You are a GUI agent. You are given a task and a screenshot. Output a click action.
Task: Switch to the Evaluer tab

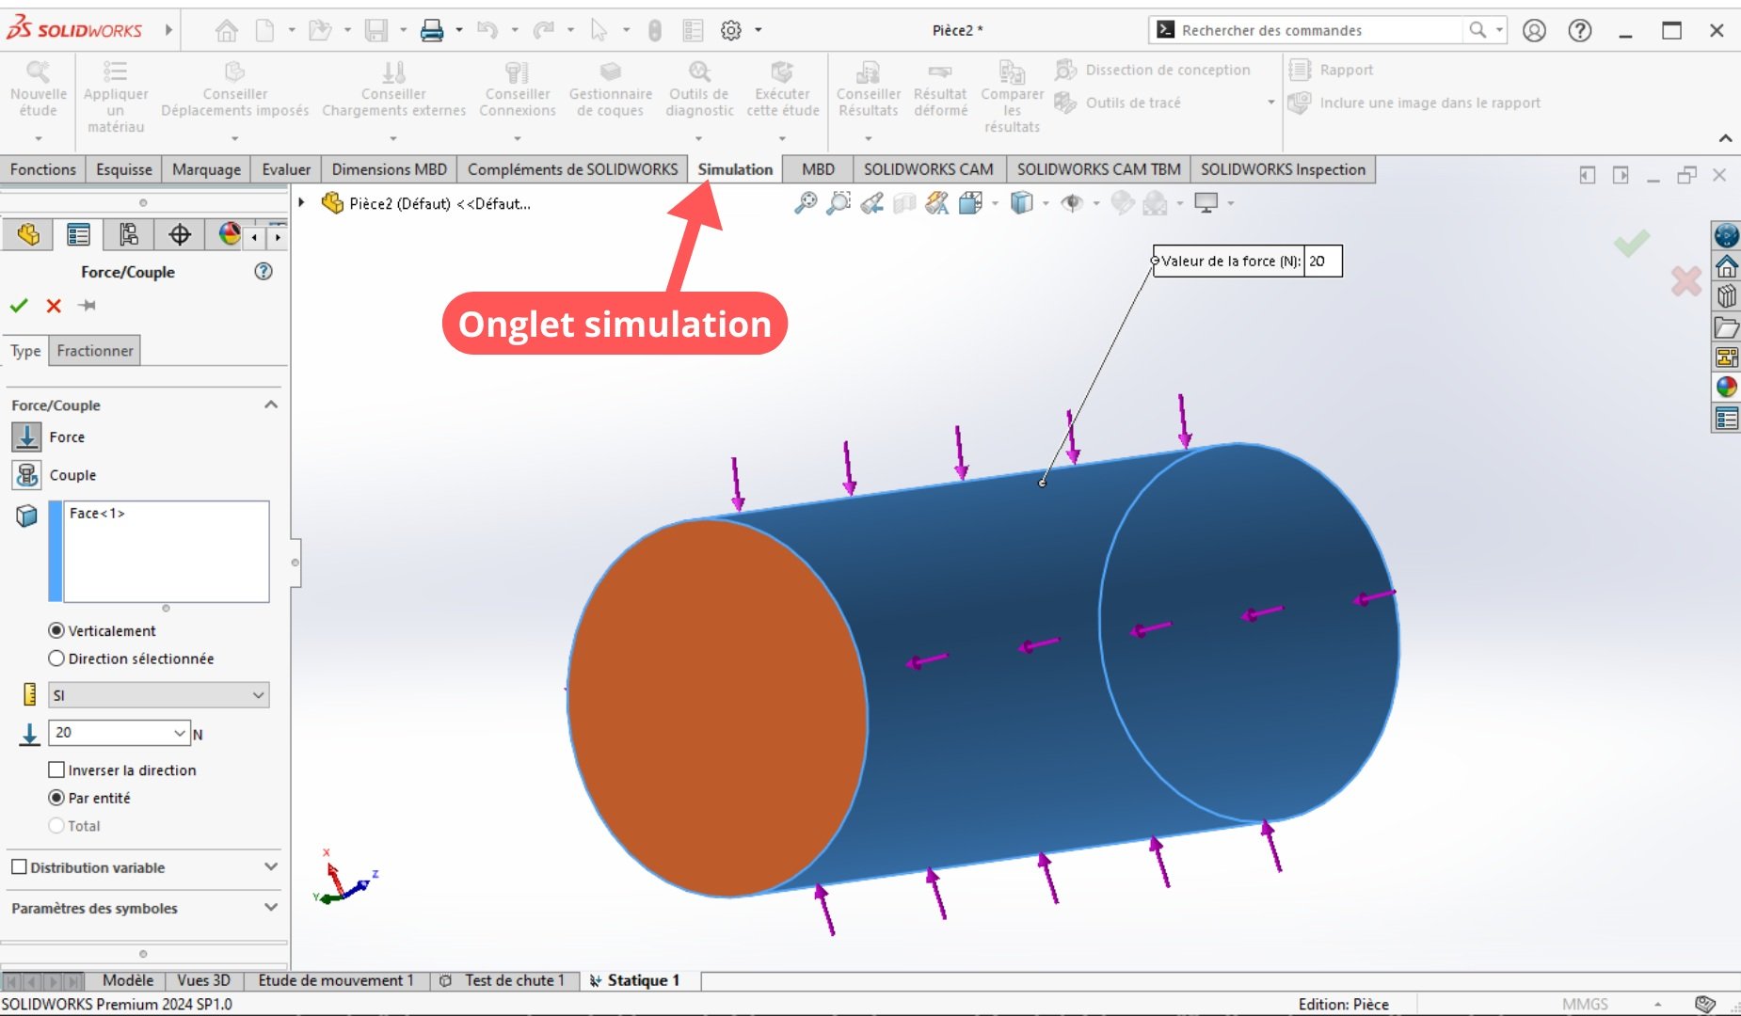tap(286, 169)
